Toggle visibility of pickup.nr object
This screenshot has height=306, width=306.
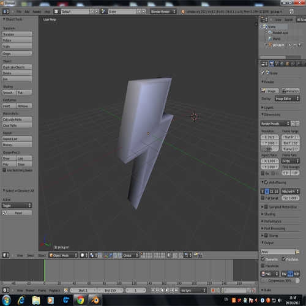click(x=290, y=45)
